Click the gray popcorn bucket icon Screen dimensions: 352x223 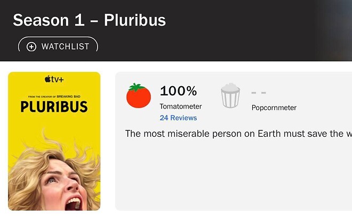coord(231,96)
